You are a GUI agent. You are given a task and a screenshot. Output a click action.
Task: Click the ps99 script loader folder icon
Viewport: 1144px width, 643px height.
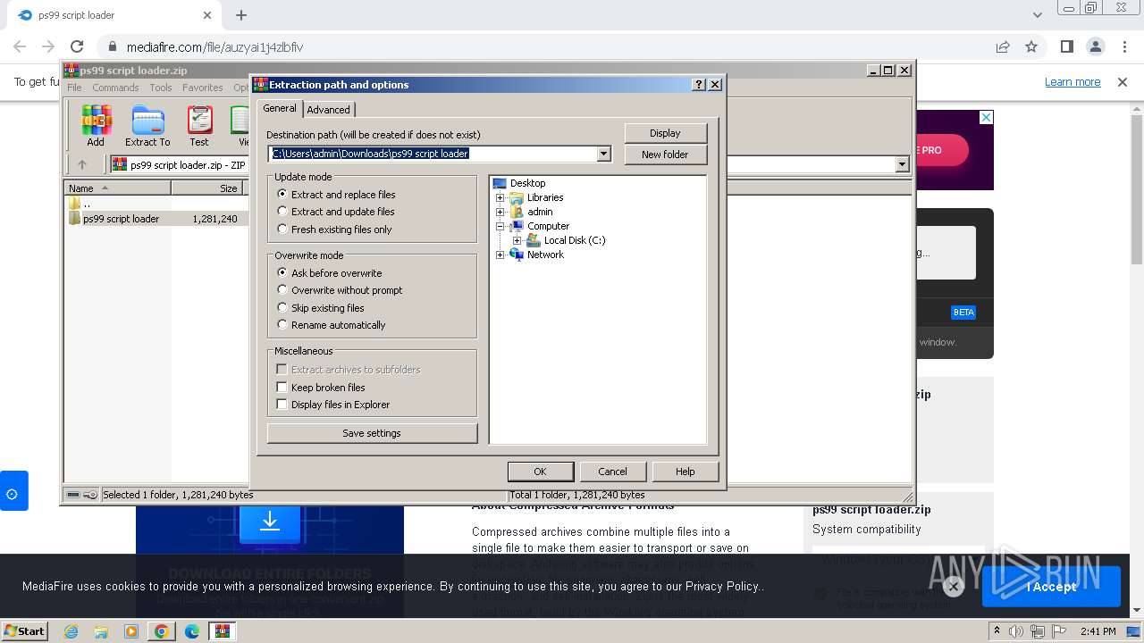(x=75, y=219)
